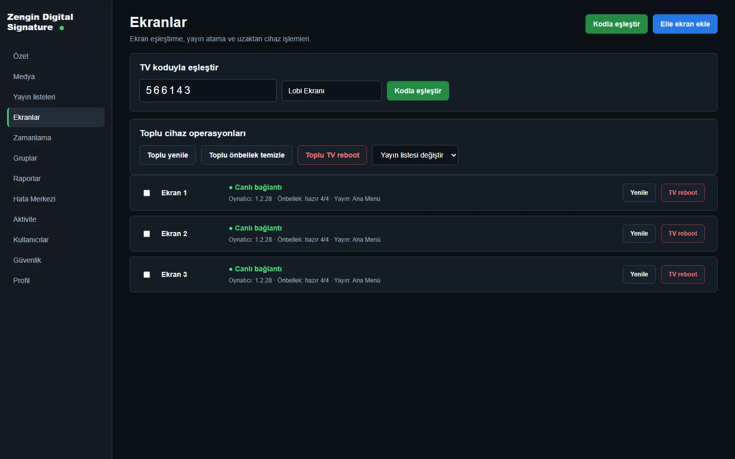Click the TV koduyla eşleştir heading
The height and width of the screenshot is (459, 735).
click(x=179, y=67)
